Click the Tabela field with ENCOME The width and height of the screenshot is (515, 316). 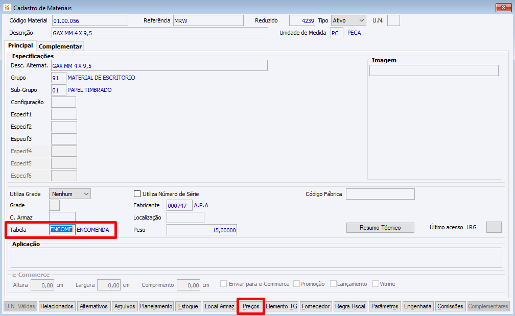coord(62,230)
